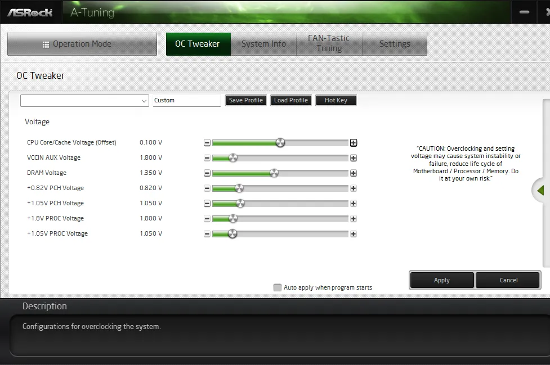Increase VCCIN AUX Voltage with plus icon
This screenshot has width=550, height=365.
(x=353, y=158)
